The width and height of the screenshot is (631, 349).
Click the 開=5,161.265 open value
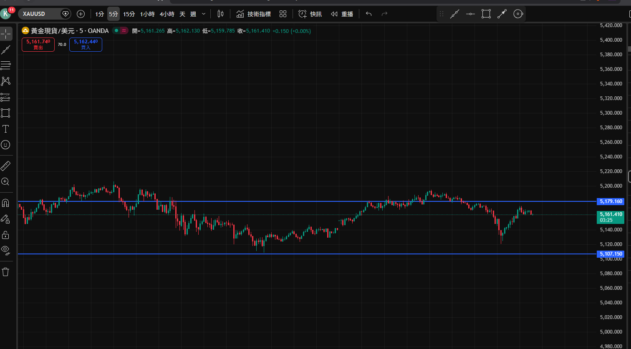(149, 31)
